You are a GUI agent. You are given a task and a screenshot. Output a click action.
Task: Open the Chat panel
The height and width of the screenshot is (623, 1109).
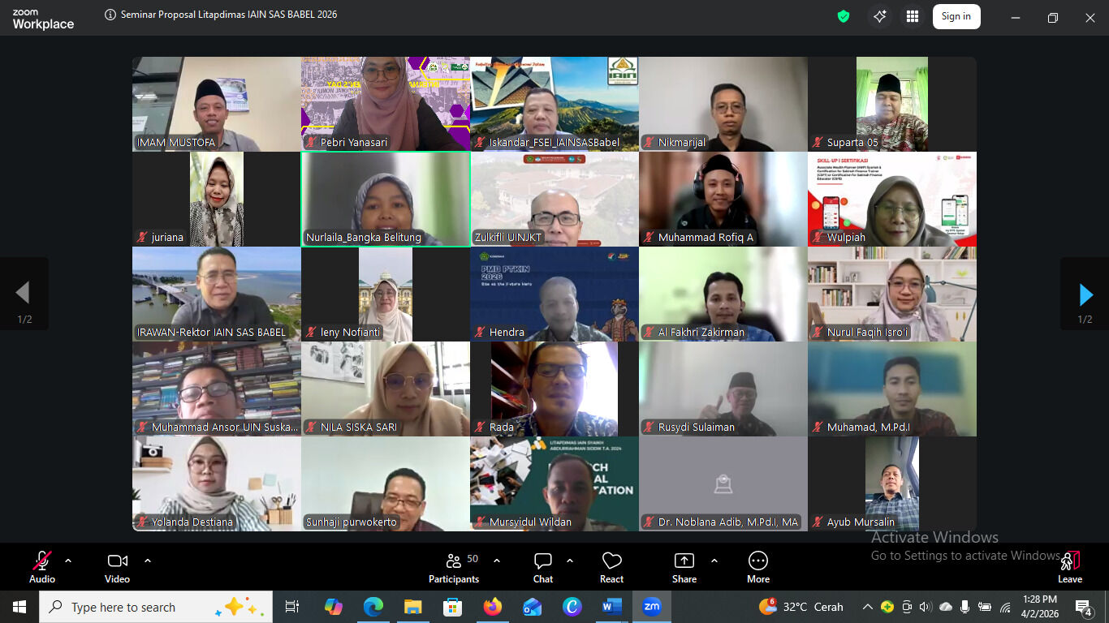click(x=543, y=567)
